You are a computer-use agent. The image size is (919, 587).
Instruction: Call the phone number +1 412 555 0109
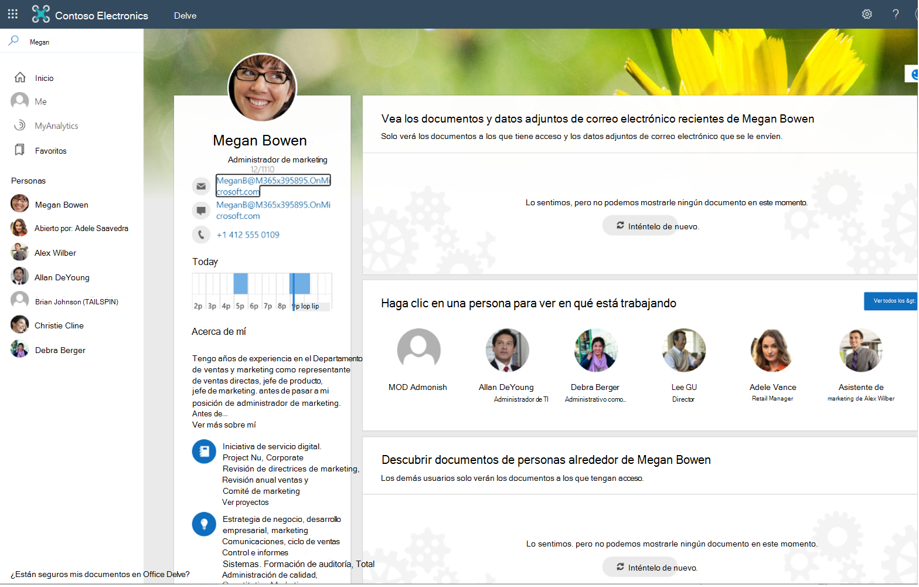tap(248, 235)
